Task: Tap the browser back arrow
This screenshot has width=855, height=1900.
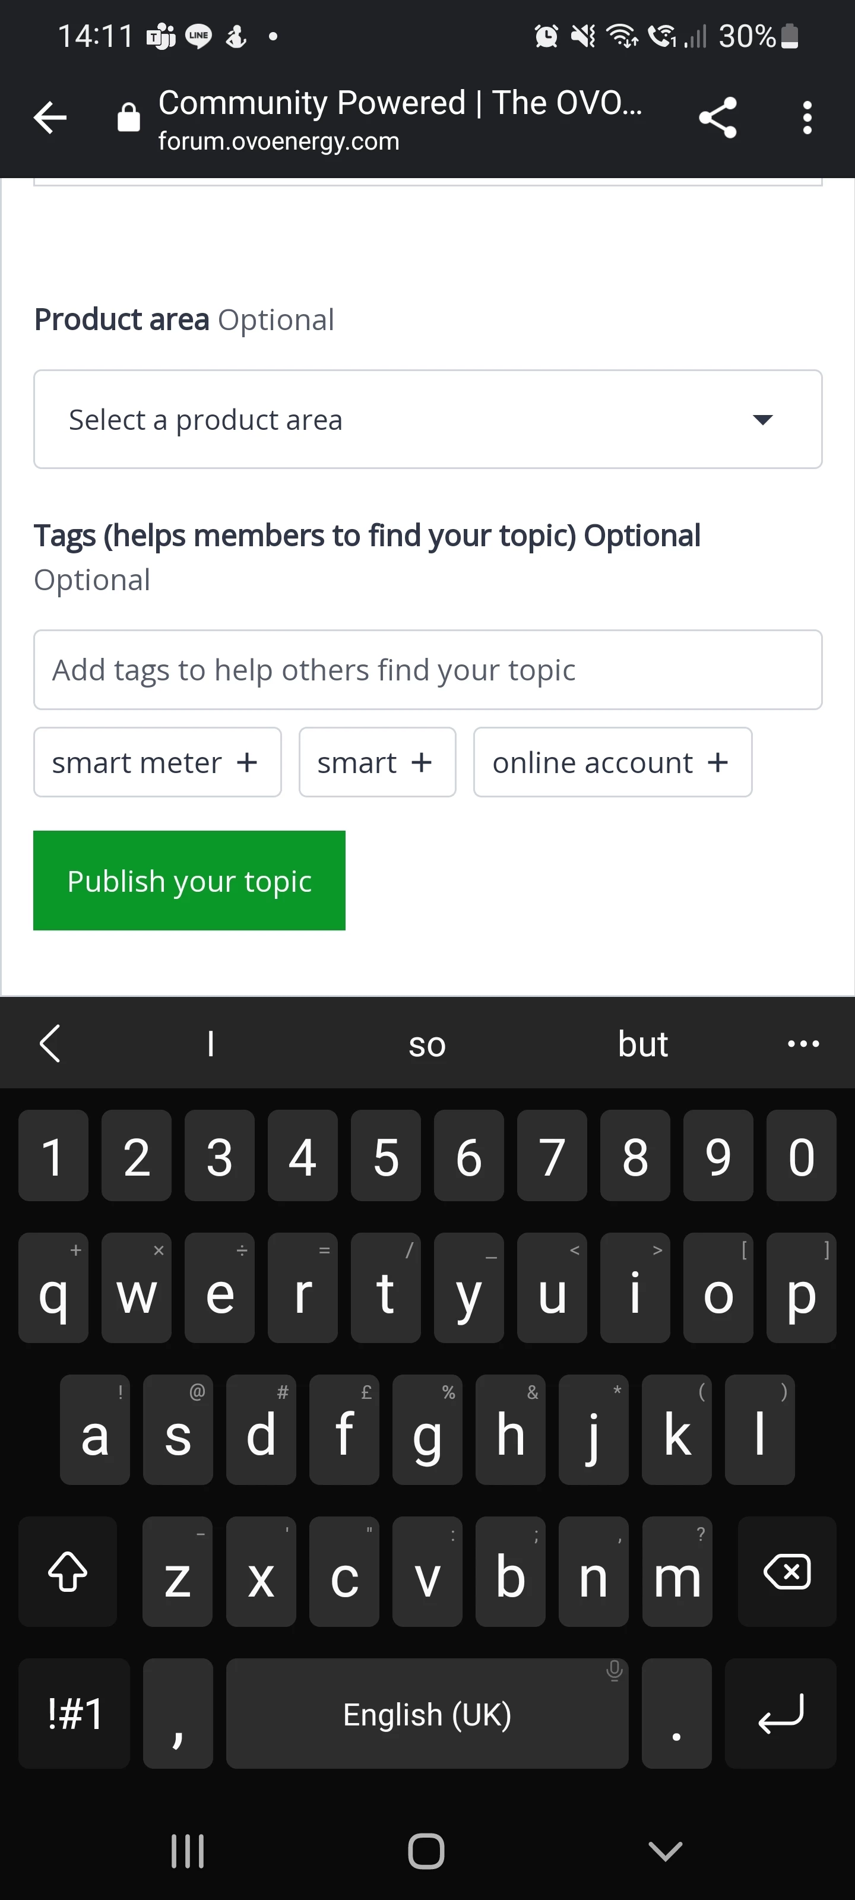Action: pyautogui.click(x=50, y=118)
